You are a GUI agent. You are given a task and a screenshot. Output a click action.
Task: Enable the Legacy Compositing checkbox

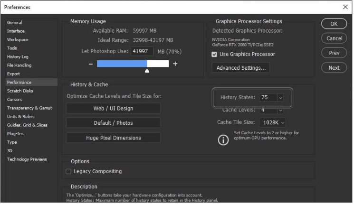(68, 172)
